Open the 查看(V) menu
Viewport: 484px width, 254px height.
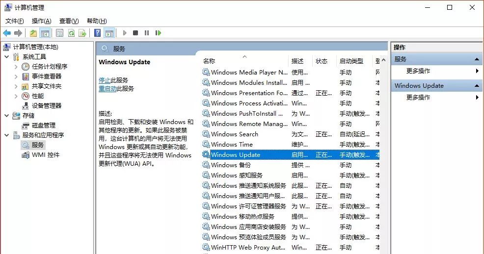[69, 21]
